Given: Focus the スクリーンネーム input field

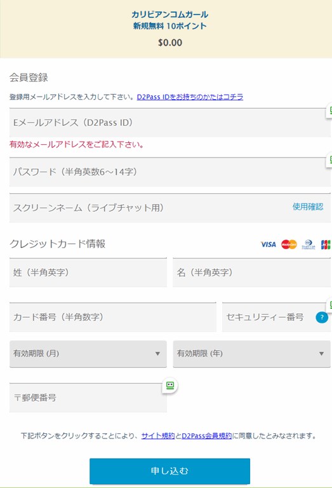Looking at the screenshot, I should [x=169, y=208].
